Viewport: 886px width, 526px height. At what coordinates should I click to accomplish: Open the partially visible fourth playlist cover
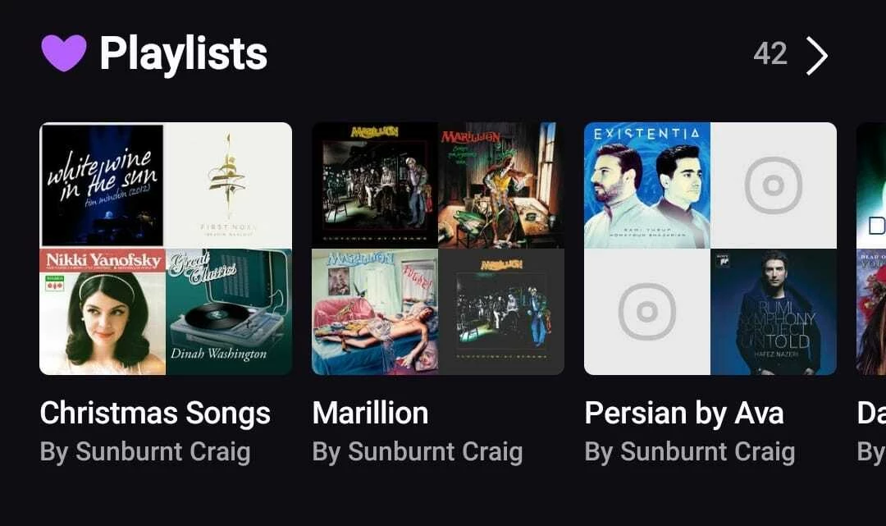tap(871, 249)
